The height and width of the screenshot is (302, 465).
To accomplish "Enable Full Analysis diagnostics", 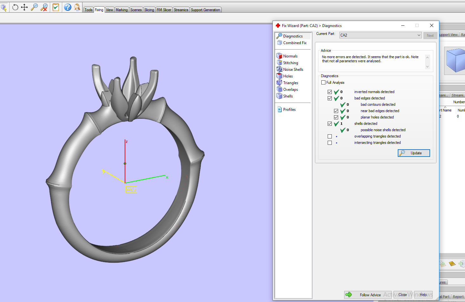I will click(x=323, y=82).
